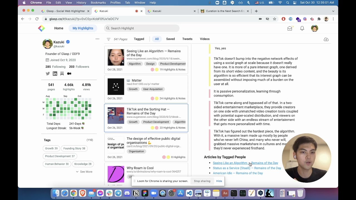Open Kazuki's LinkedIn profile icon
Screen dimensions: 356x200
point(55,74)
